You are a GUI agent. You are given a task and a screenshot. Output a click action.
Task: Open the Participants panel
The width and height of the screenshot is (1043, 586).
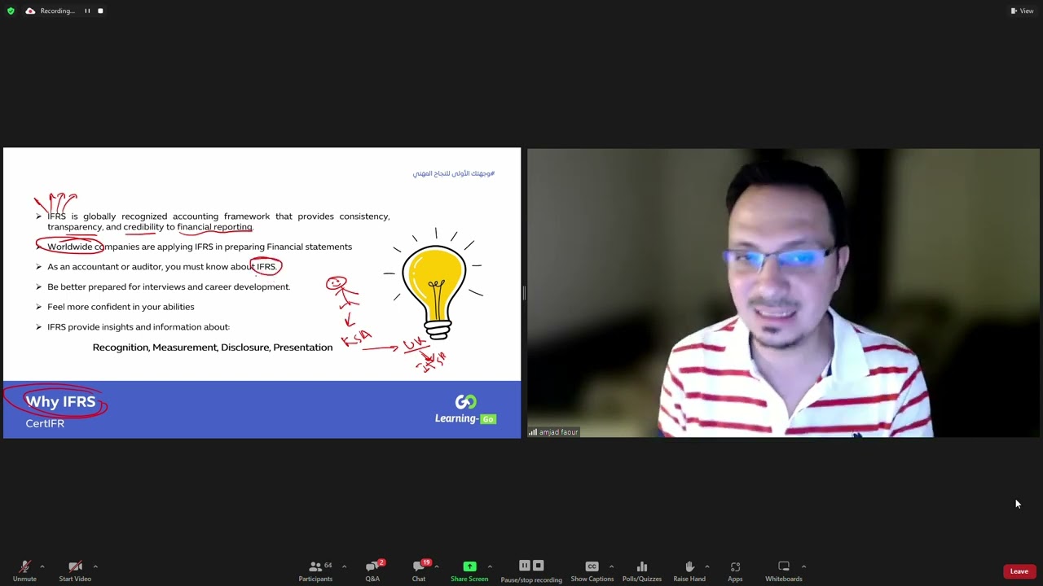315,571
